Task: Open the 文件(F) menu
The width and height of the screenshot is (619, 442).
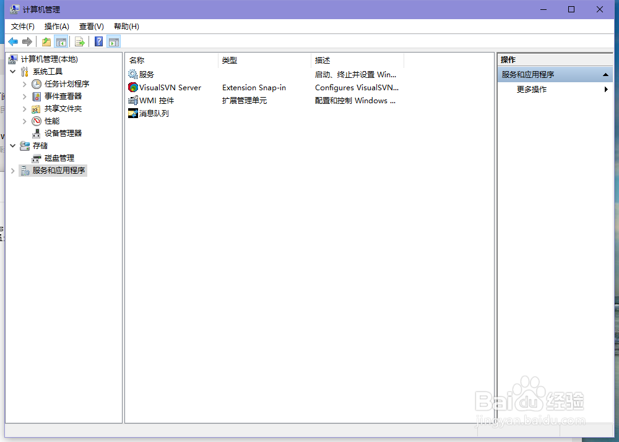Action: 22,27
